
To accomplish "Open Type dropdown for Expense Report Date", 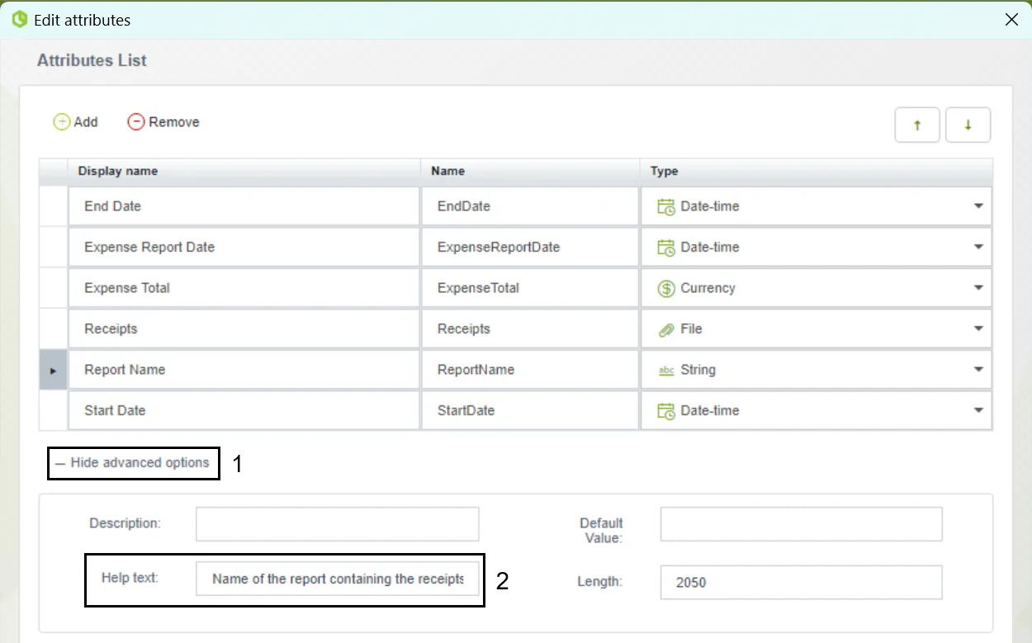I will 978,247.
